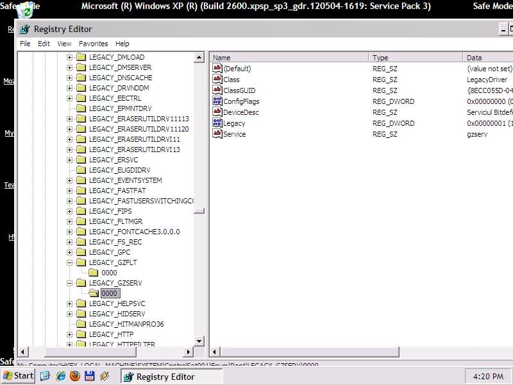
Task: Click the open folder icon of selected 0000 key
Action: 93,293
